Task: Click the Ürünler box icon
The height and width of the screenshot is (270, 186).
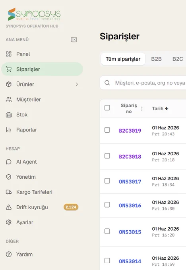Action: click(x=9, y=84)
